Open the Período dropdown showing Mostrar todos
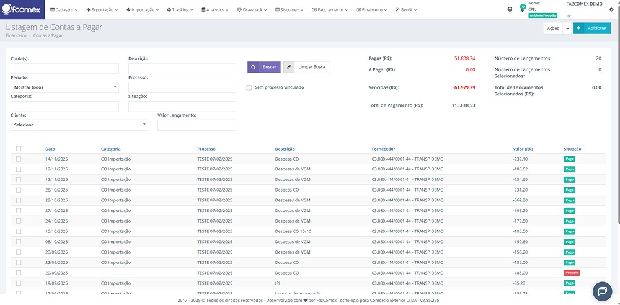This screenshot has height=305, width=620. tap(64, 87)
